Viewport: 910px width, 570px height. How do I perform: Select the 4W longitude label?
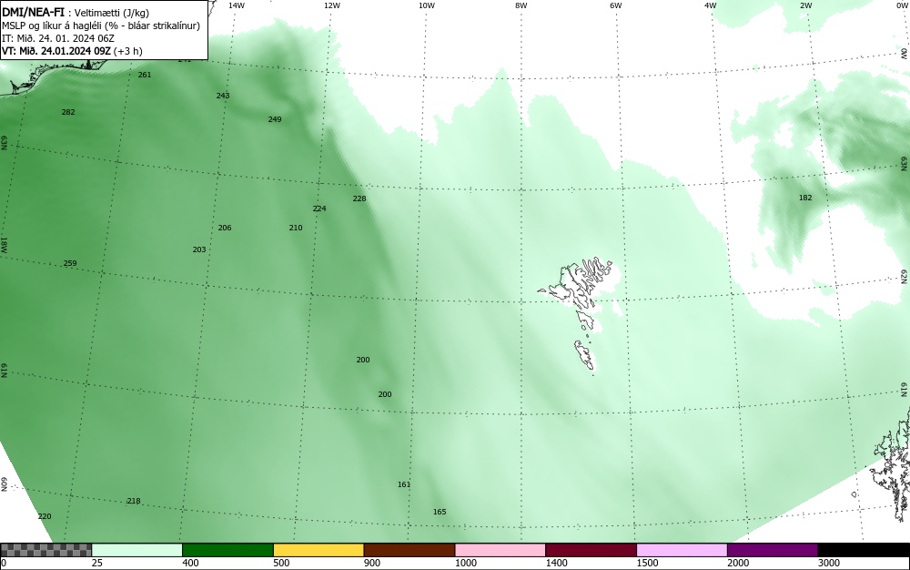click(711, 5)
